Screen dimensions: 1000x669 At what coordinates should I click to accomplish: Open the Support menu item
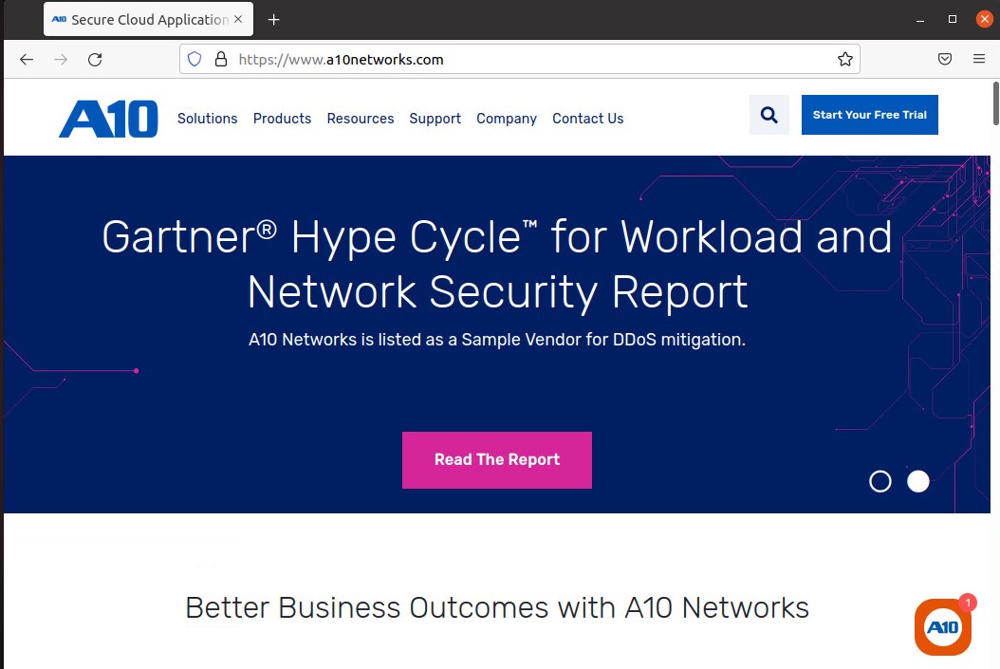(435, 119)
